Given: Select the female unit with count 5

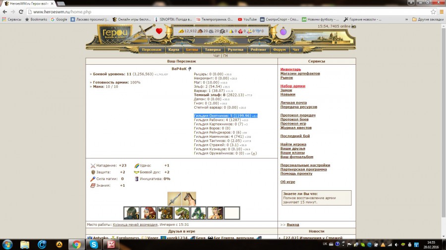Looking at the screenshot, I should pos(216,213).
